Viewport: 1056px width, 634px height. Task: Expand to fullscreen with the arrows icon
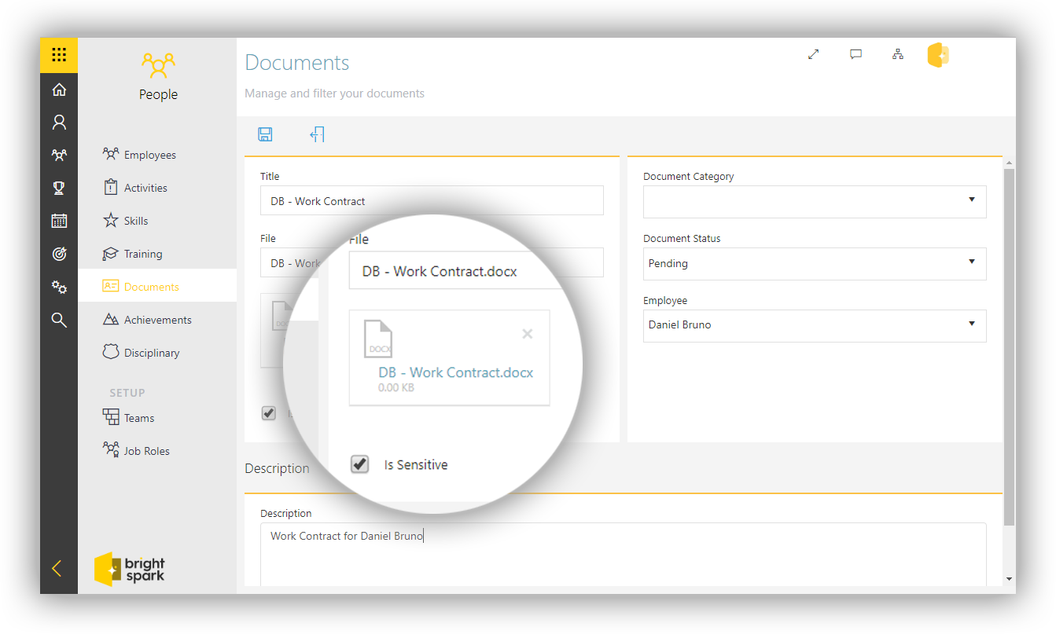point(814,54)
